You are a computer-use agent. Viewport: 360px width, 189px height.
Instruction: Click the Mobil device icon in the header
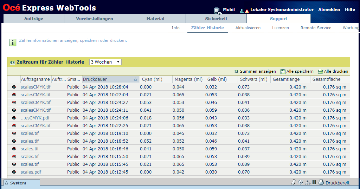pyautogui.click(x=217, y=11)
